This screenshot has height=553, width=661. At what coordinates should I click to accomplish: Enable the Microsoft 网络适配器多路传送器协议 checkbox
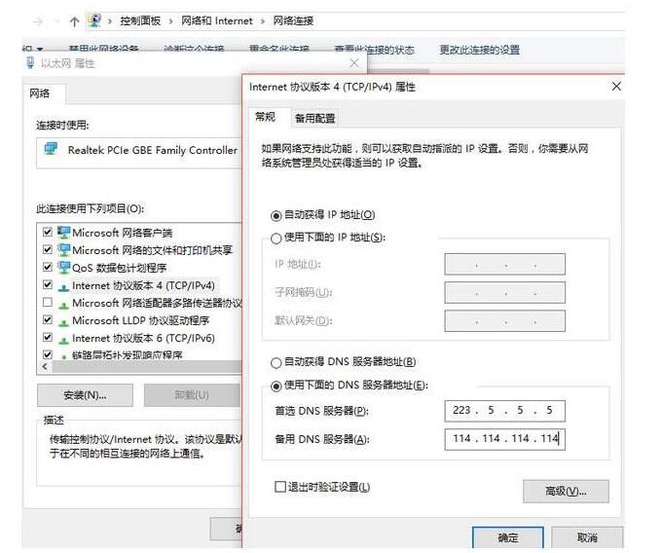pyautogui.click(x=48, y=303)
